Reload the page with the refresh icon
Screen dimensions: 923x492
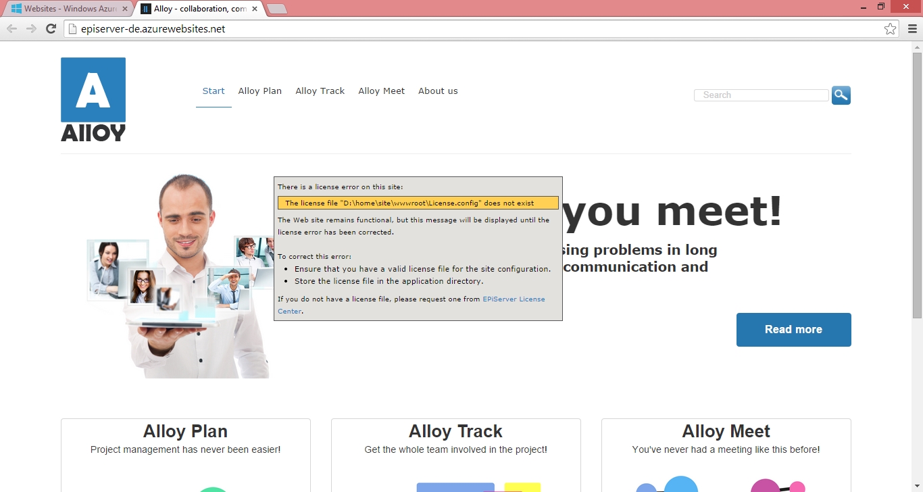tap(51, 28)
